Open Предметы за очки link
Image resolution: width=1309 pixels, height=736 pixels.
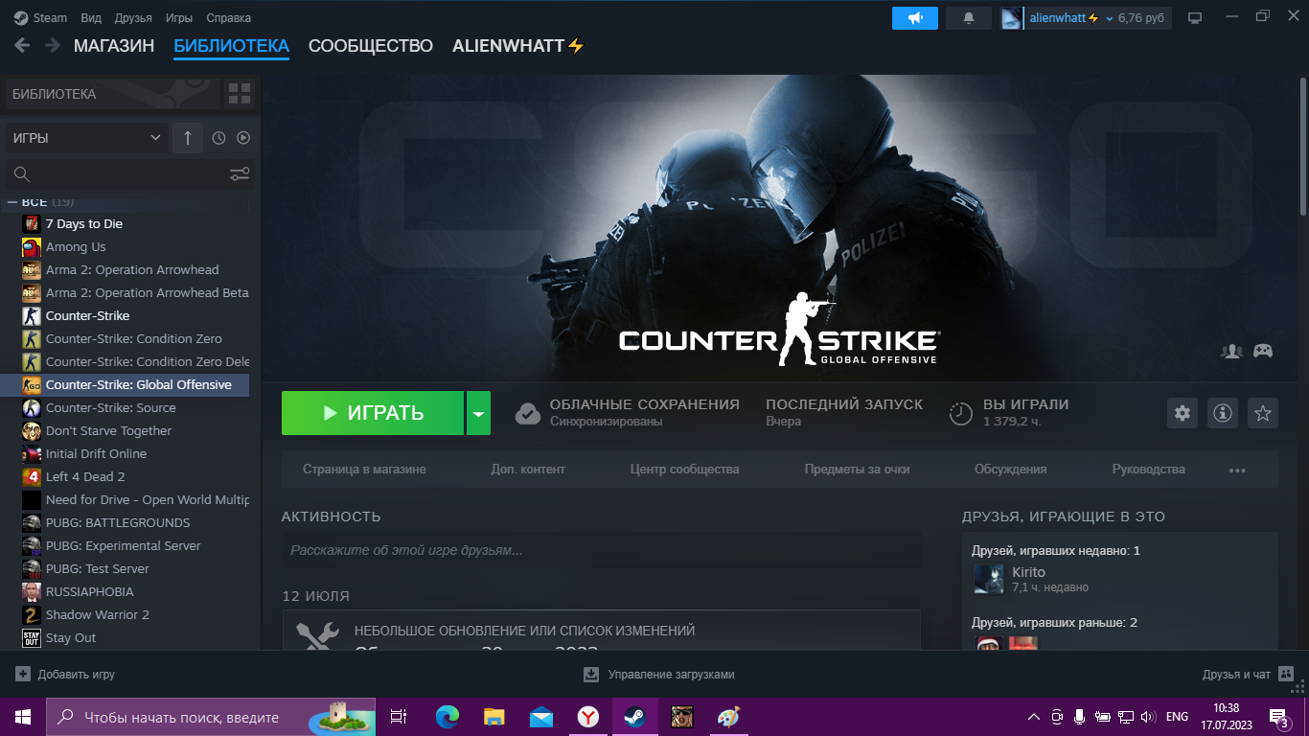tap(857, 470)
